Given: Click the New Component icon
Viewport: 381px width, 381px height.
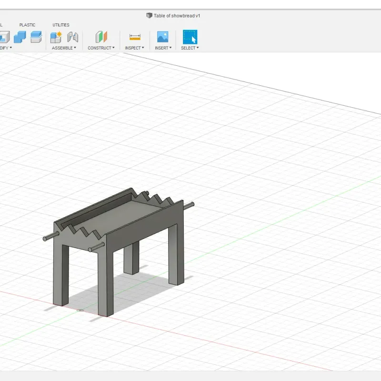Looking at the screenshot, I should [x=56, y=37].
